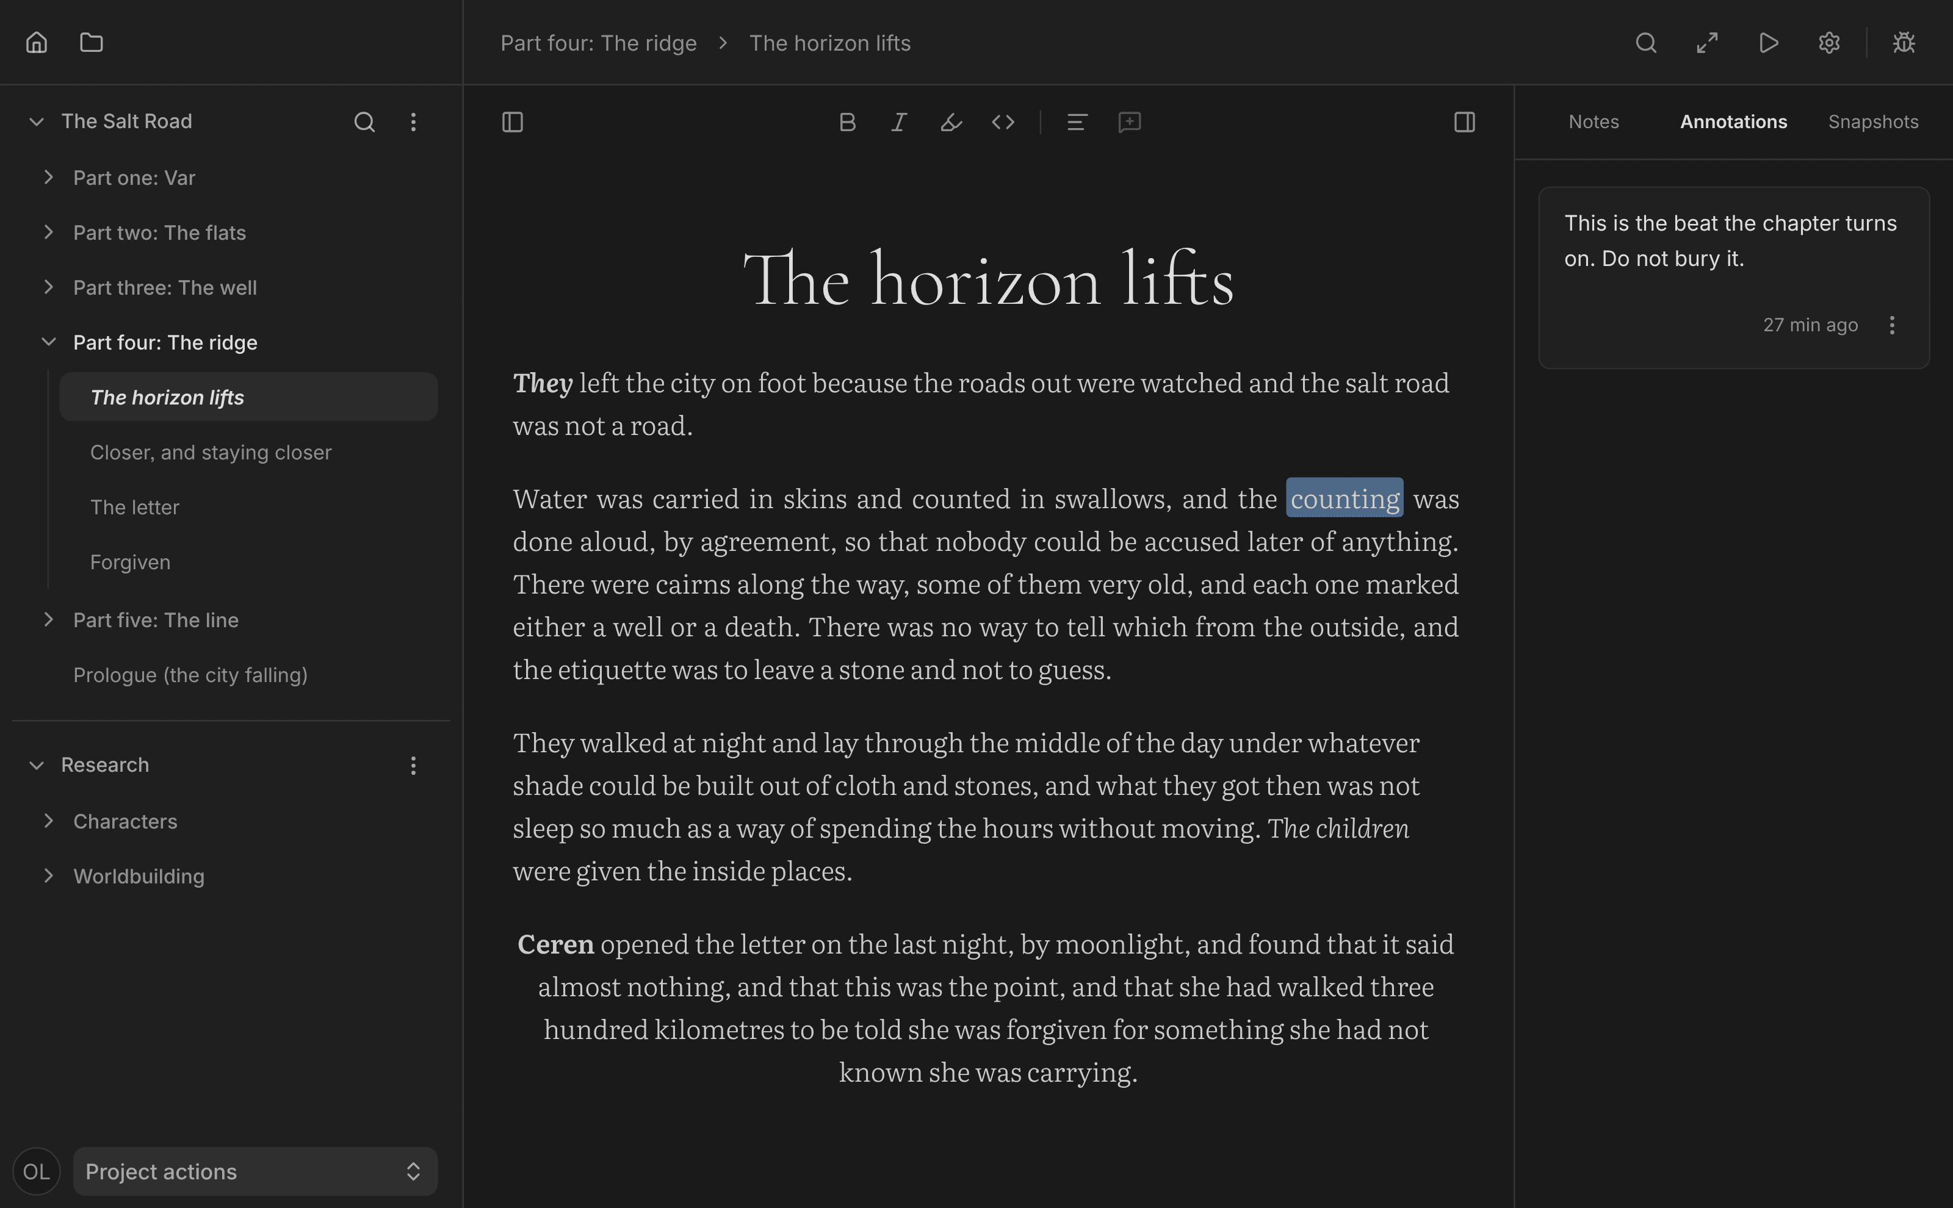Image resolution: width=1953 pixels, height=1208 pixels.
Task: Expand Part five: The line
Action: tap(49, 620)
